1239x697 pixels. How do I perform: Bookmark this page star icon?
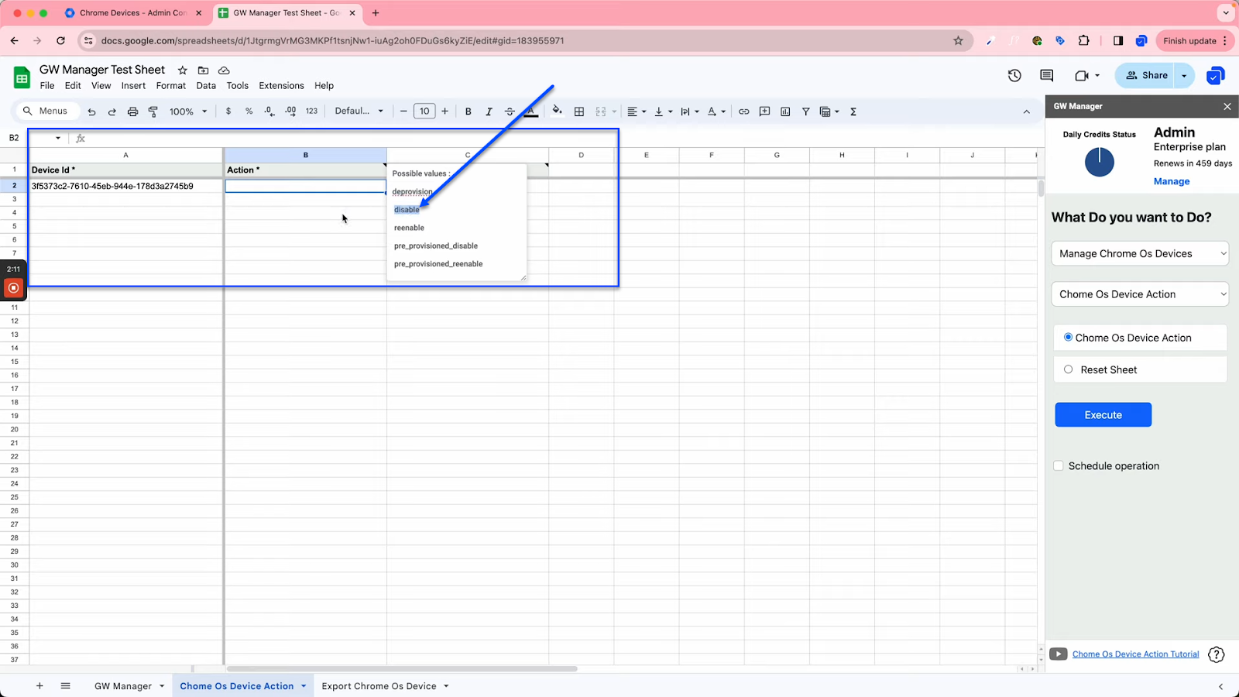[x=958, y=40]
